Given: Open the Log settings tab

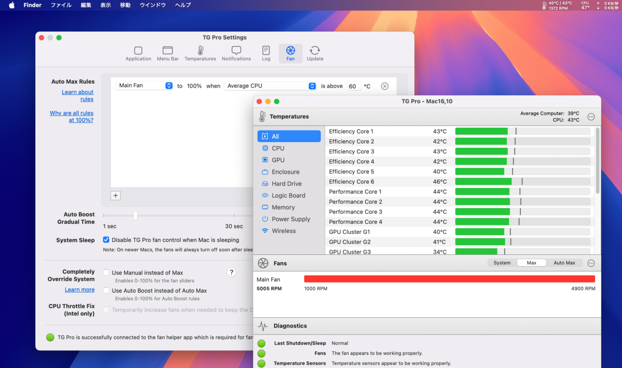Looking at the screenshot, I should [x=266, y=53].
